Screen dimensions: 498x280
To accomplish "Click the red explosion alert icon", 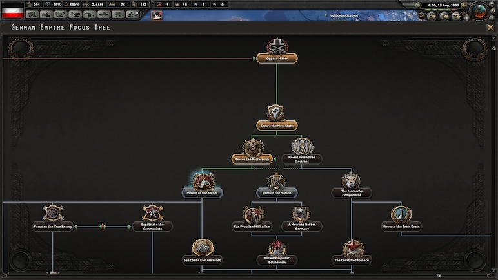I will coord(157,15).
